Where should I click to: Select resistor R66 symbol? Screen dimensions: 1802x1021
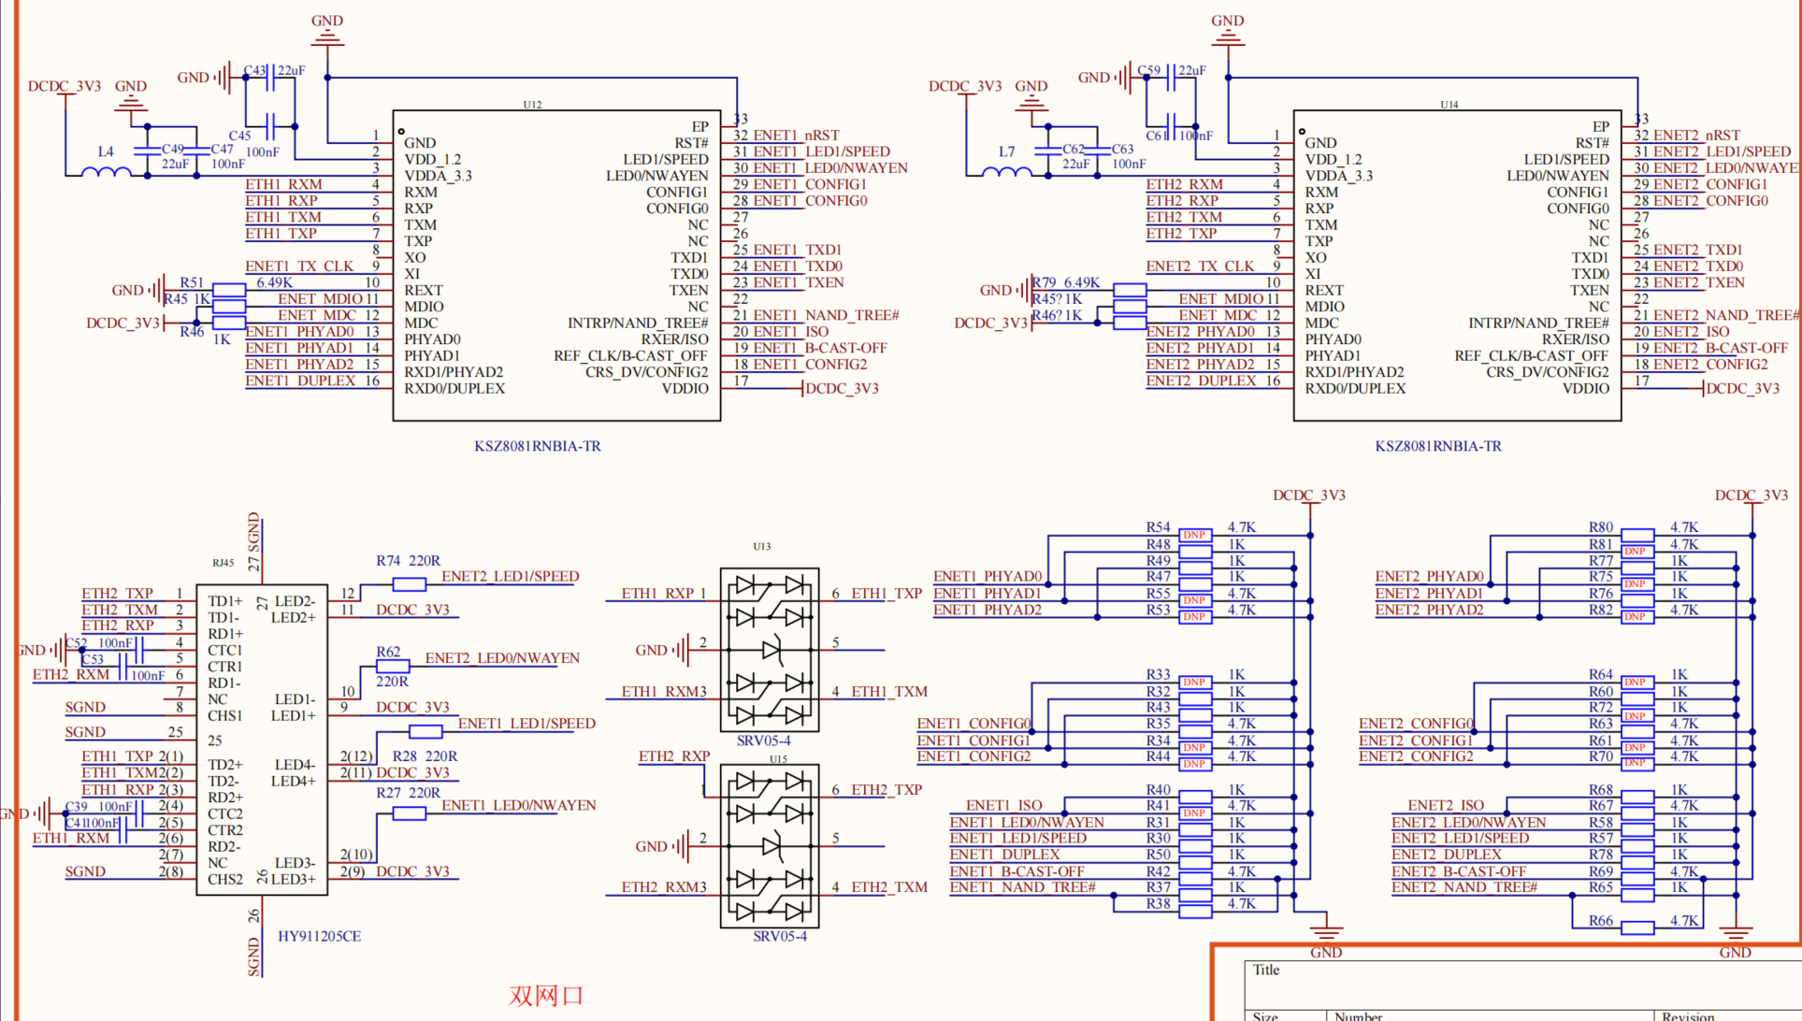(1636, 928)
